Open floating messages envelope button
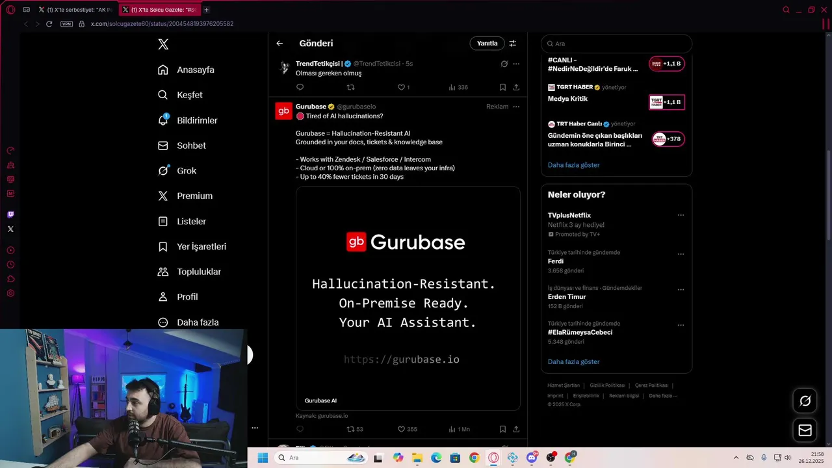Viewport: 832px width, 468px height. pyautogui.click(x=805, y=430)
